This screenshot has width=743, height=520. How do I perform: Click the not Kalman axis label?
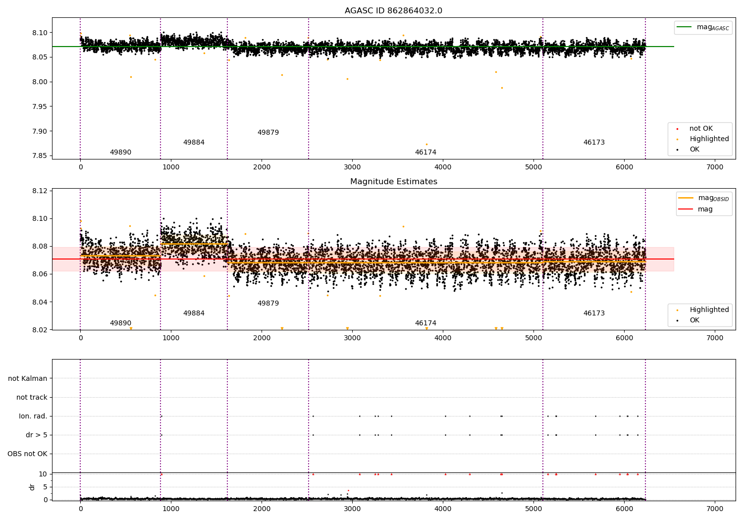(x=28, y=379)
